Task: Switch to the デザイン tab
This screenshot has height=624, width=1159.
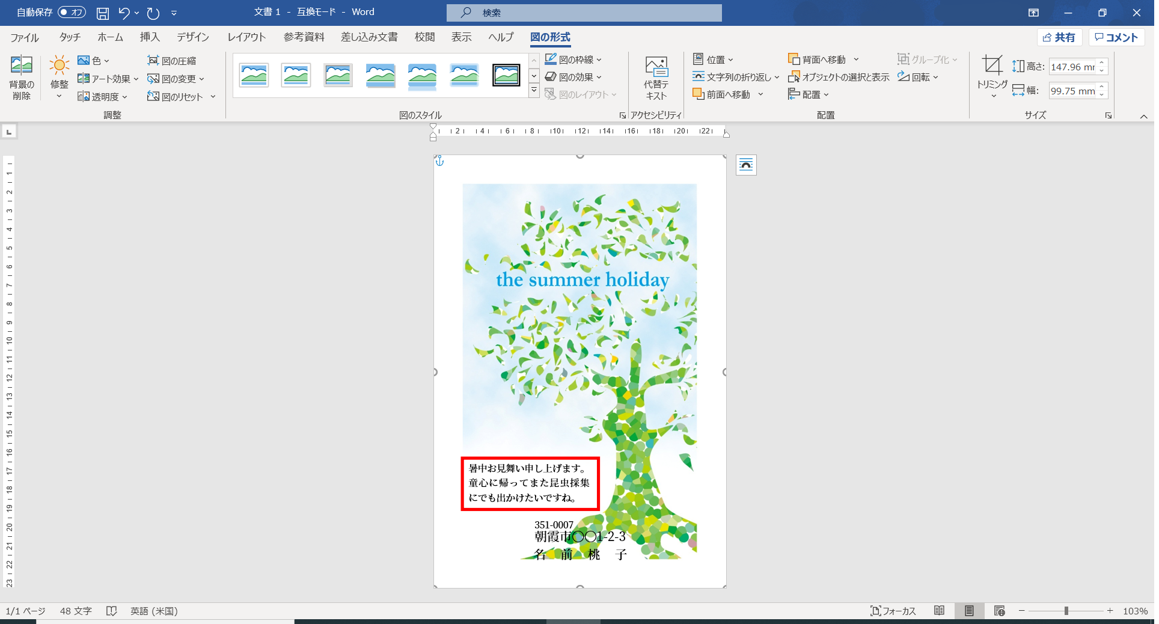Action: 193,37
